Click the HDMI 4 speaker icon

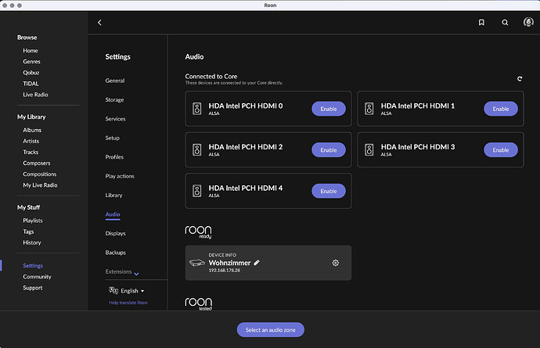(197, 191)
